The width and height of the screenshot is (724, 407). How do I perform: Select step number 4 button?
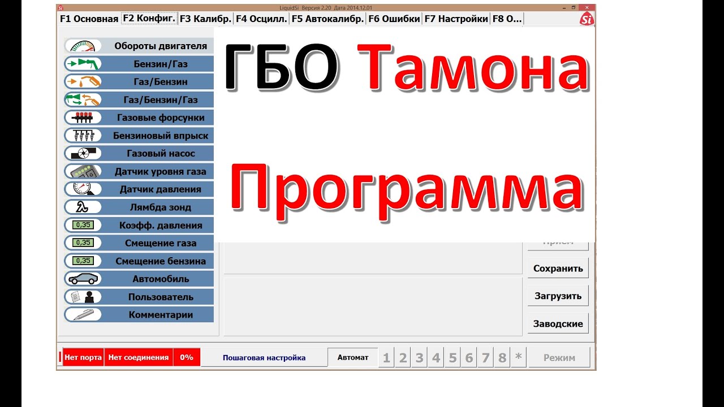click(x=436, y=357)
